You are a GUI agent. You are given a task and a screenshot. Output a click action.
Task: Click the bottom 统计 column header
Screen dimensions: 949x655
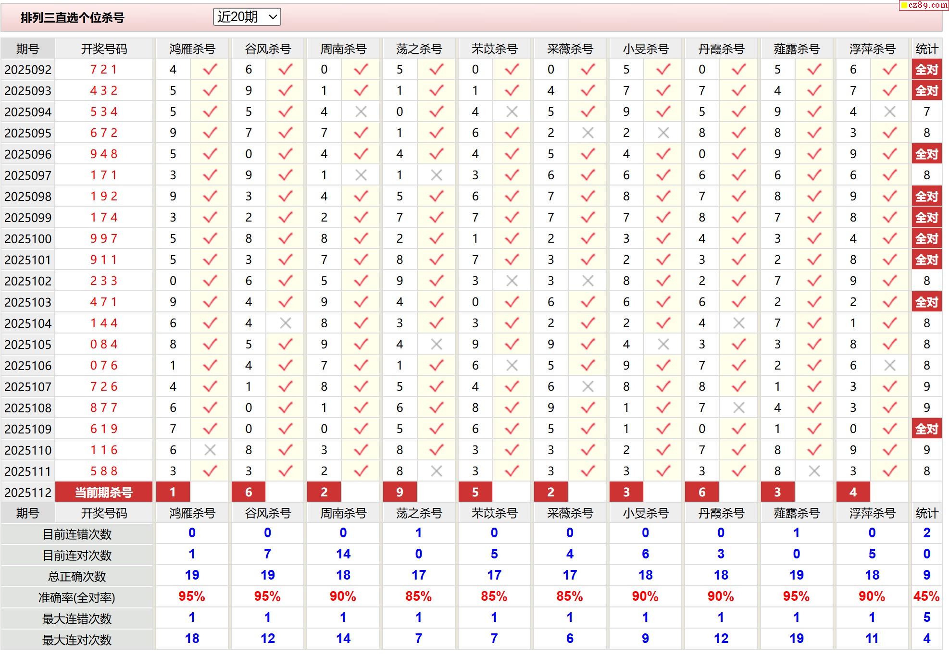926,513
